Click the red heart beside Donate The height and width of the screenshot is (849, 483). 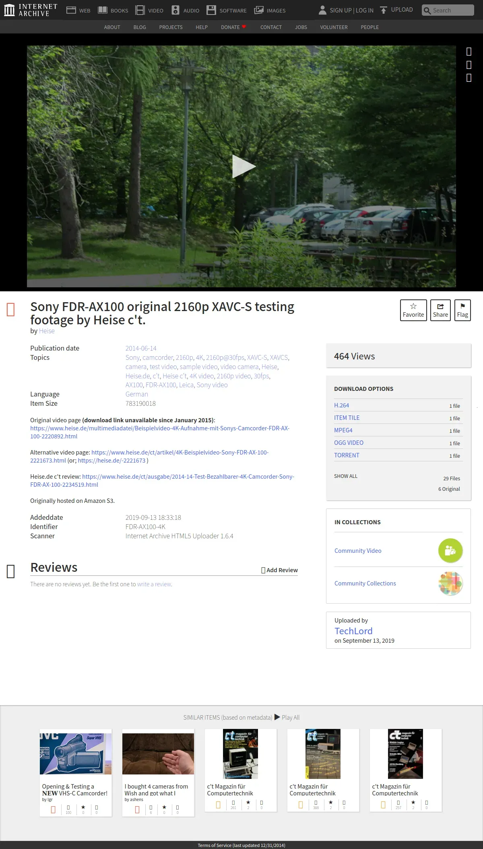pos(244,27)
